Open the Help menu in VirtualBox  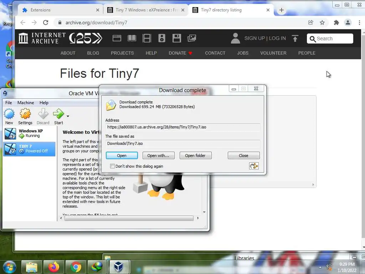(44, 103)
